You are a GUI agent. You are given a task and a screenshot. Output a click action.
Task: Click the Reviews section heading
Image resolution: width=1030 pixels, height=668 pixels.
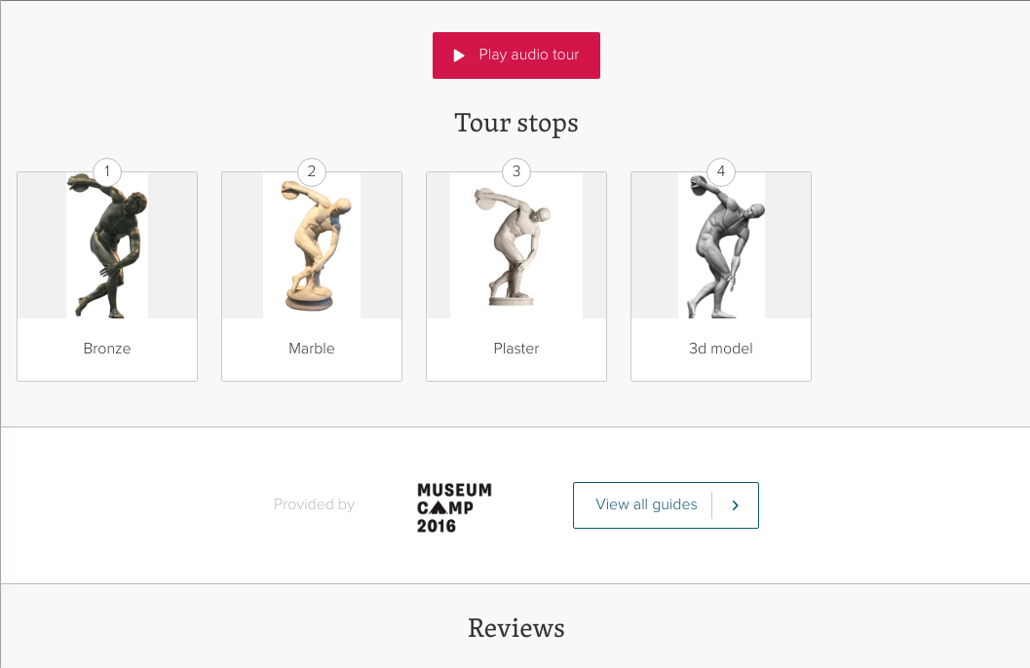[516, 628]
